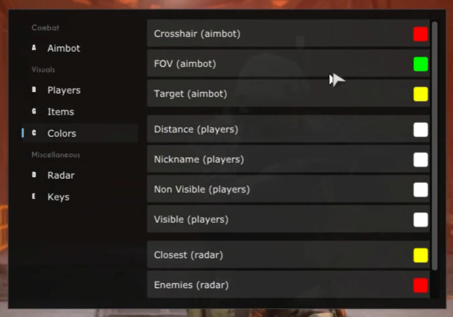Click the 'A' icon beside Aimbot

[x=34, y=48]
